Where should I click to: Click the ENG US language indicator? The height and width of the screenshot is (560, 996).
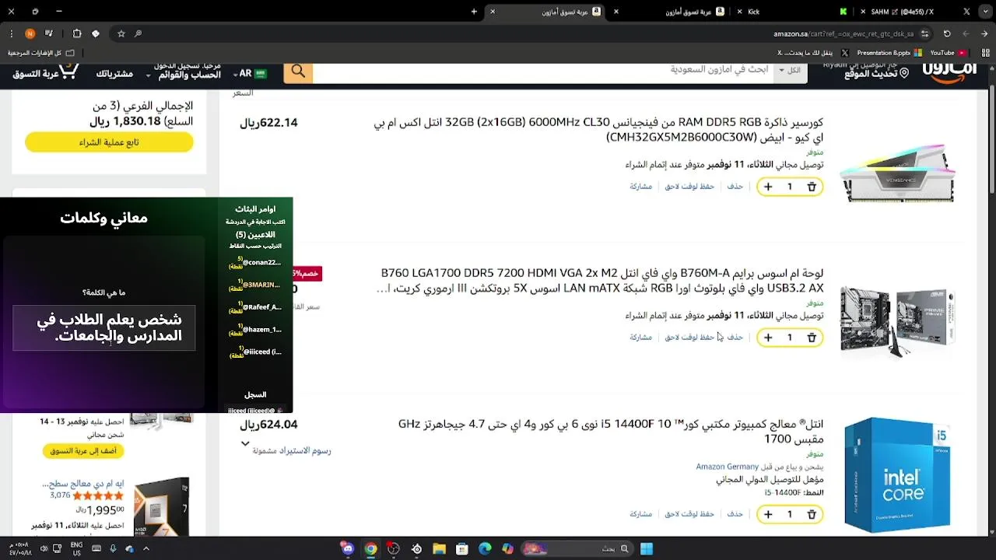tap(77, 548)
